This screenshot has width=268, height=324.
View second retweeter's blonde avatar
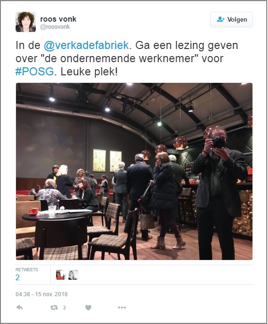[x=73, y=275]
